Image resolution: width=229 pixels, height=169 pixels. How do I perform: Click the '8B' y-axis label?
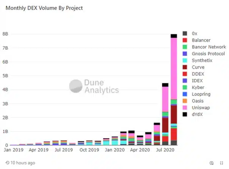[5, 34]
